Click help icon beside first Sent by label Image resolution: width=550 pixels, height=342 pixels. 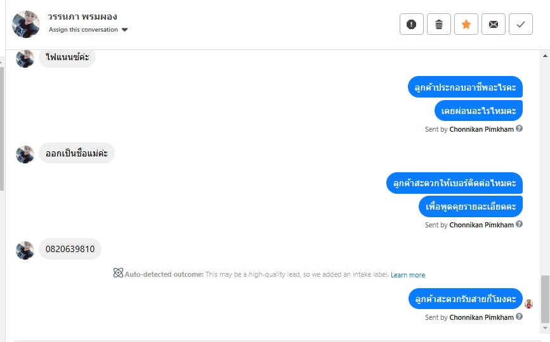click(520, 129)
